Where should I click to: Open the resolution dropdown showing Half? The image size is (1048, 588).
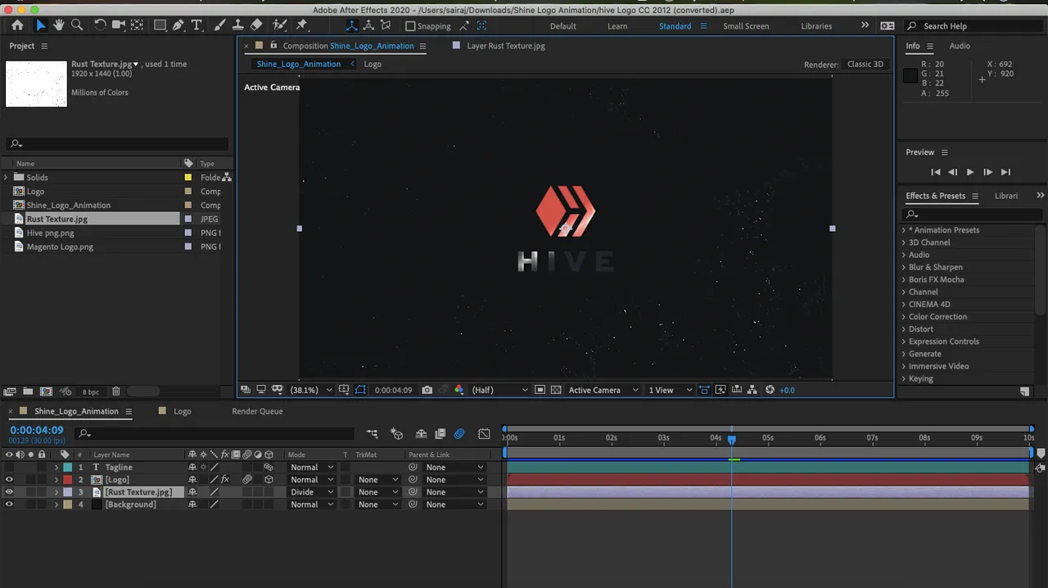coord(498,390)
